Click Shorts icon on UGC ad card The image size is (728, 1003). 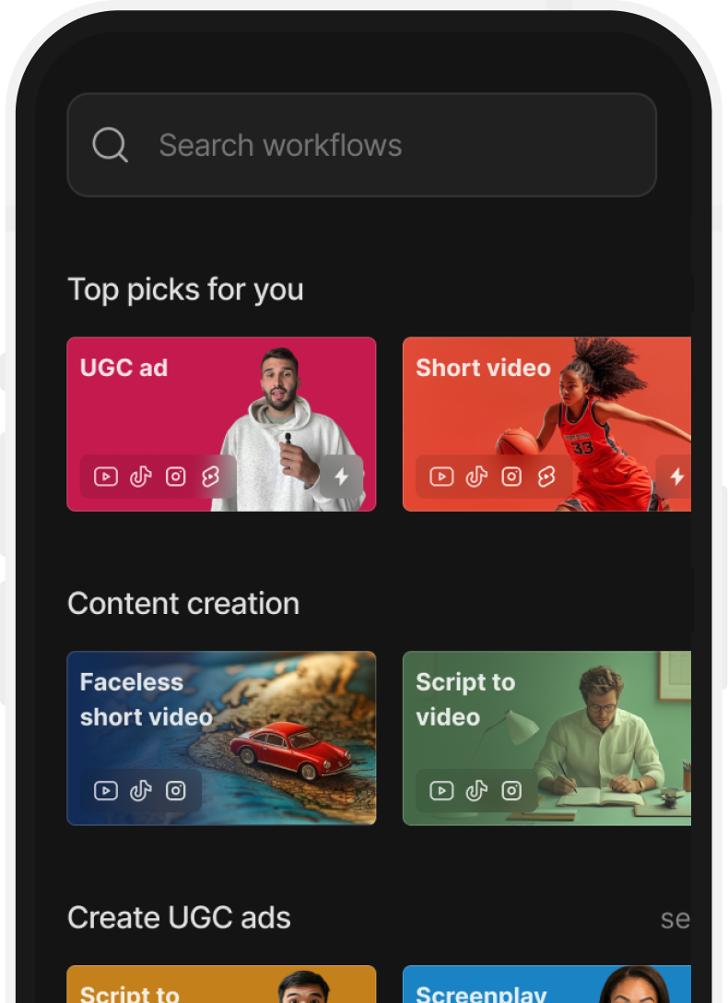(210, 477)
